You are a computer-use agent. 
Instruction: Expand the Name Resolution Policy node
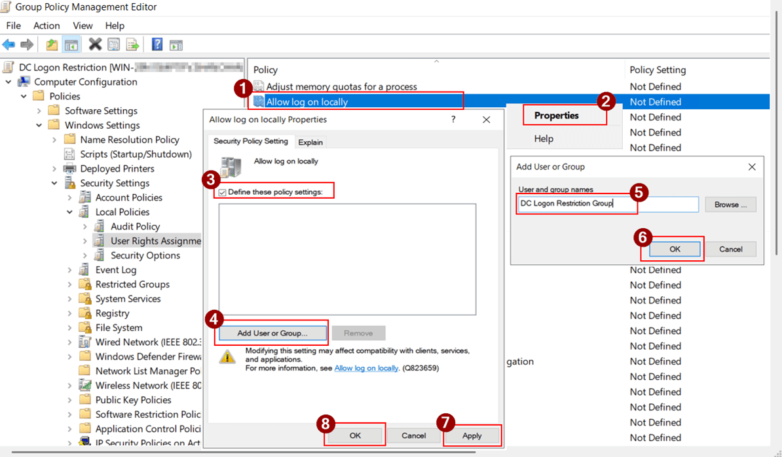pyautogui.click(x=54, y=140)
